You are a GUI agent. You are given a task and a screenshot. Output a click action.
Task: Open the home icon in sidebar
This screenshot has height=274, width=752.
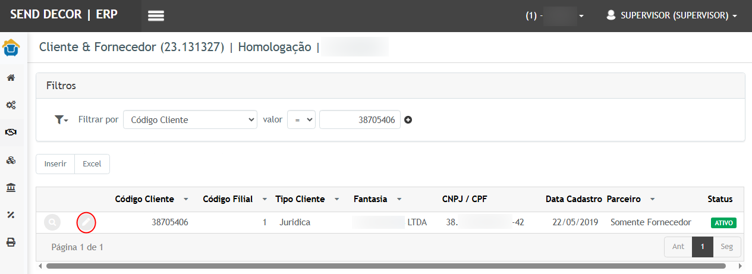pyautogui.click(x=11, y=78)
